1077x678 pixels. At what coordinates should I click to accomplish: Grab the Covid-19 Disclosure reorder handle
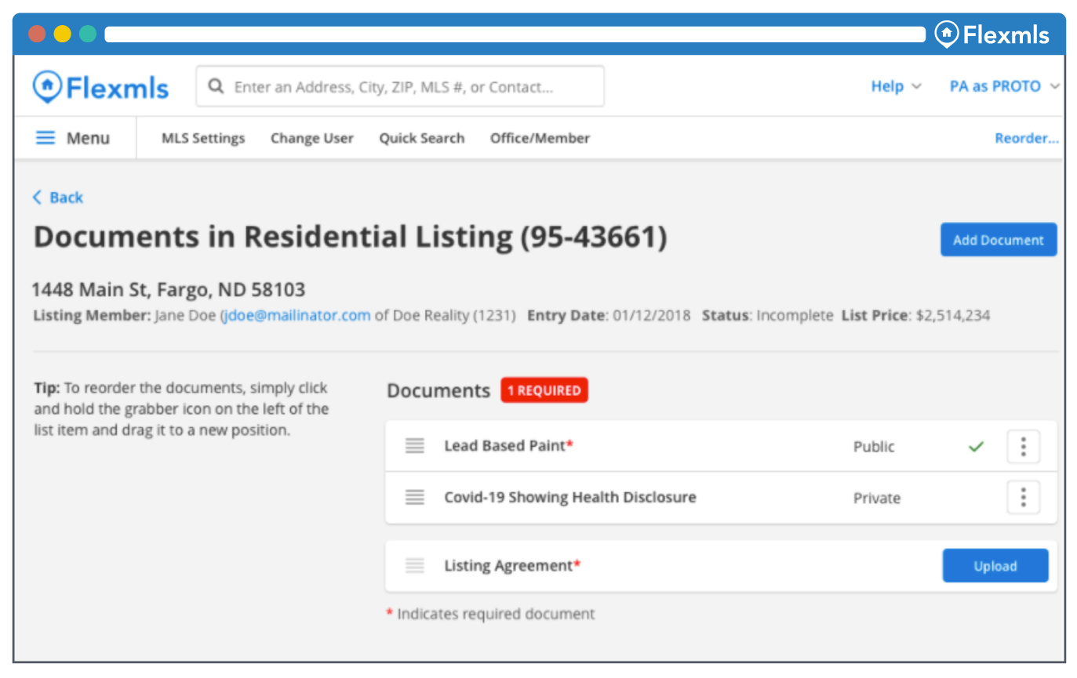coord(415,497)
